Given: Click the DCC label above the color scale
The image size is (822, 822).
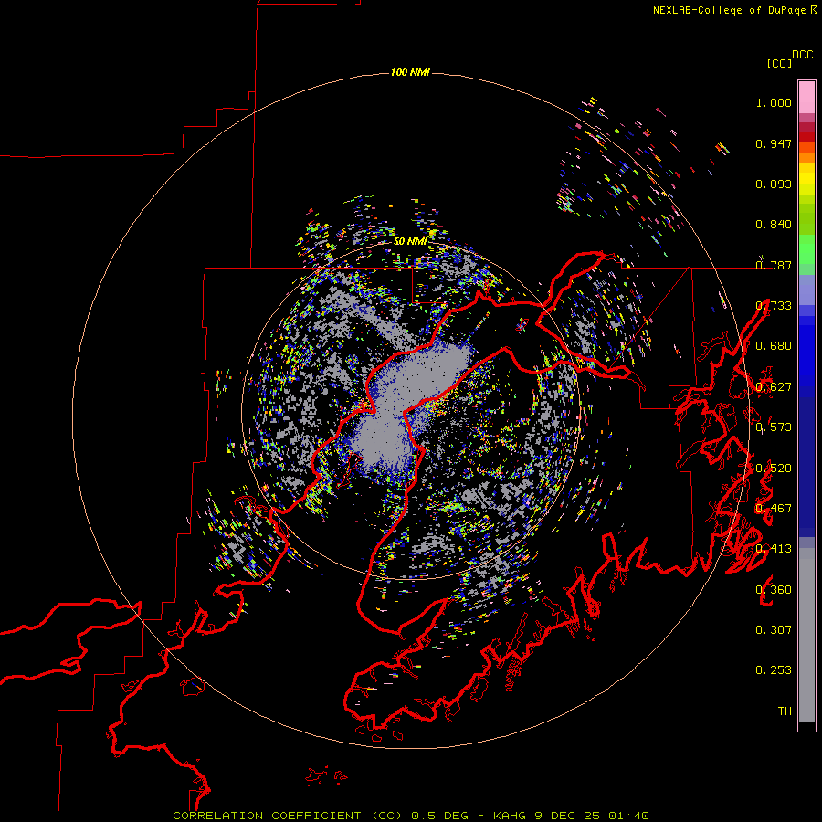Looking at the screenshot, I should 803,55.
